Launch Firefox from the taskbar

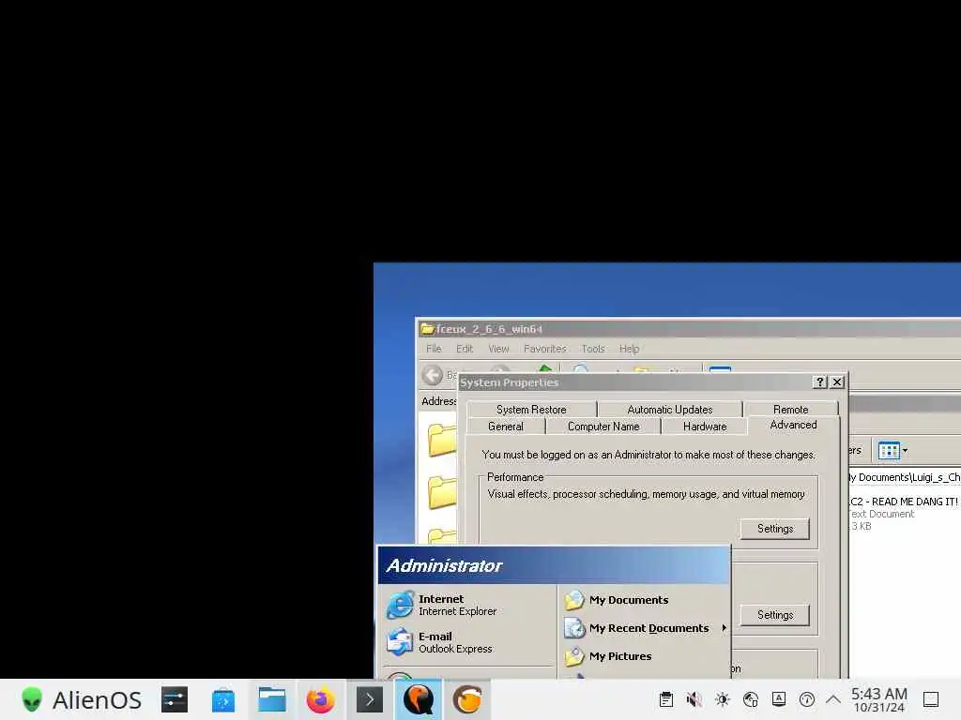321,699
